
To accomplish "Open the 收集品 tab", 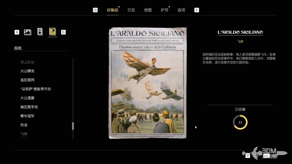I will click(112, 10).
